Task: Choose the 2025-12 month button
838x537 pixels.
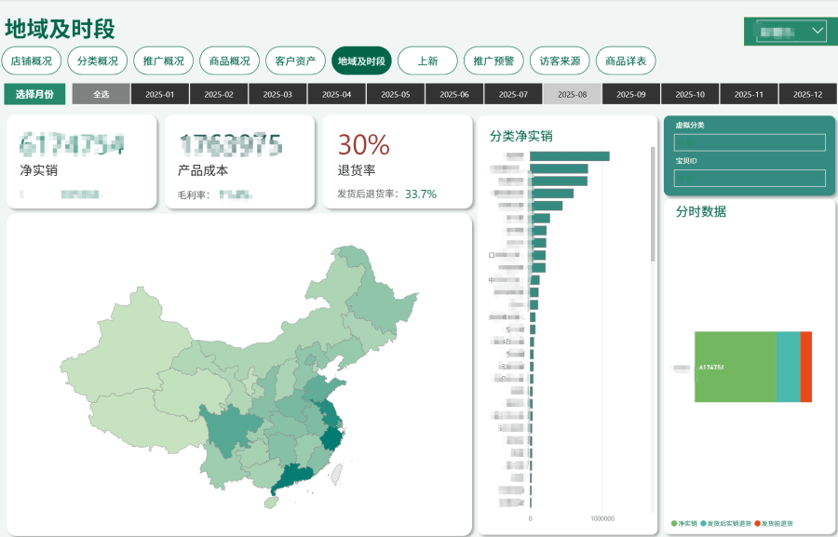Action: tap(806, 94)
